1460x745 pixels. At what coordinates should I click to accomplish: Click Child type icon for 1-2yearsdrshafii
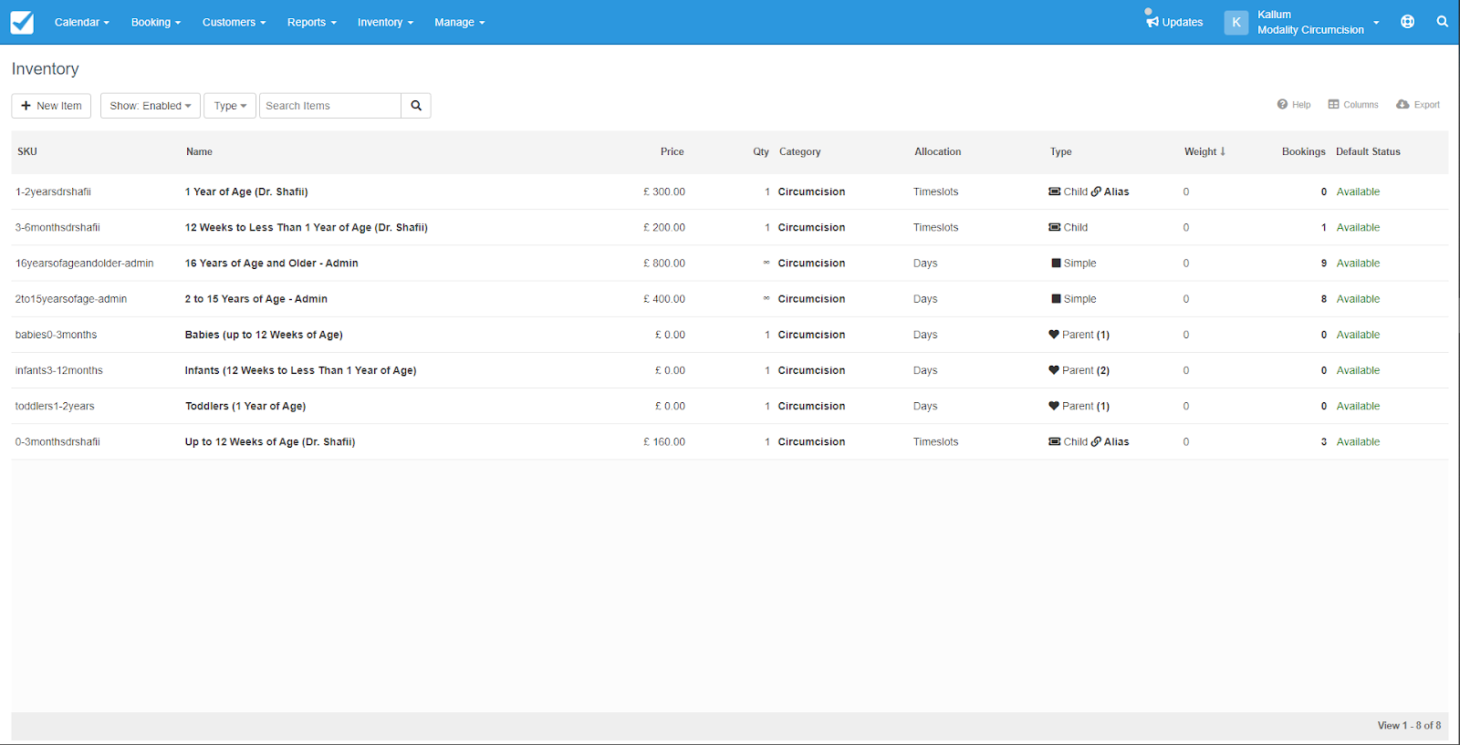pyautogui.click(x=1055, y=191)
